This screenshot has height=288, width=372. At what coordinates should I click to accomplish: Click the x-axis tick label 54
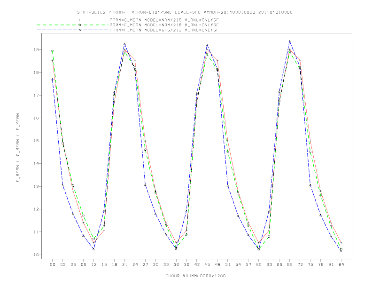pos(238,264)
